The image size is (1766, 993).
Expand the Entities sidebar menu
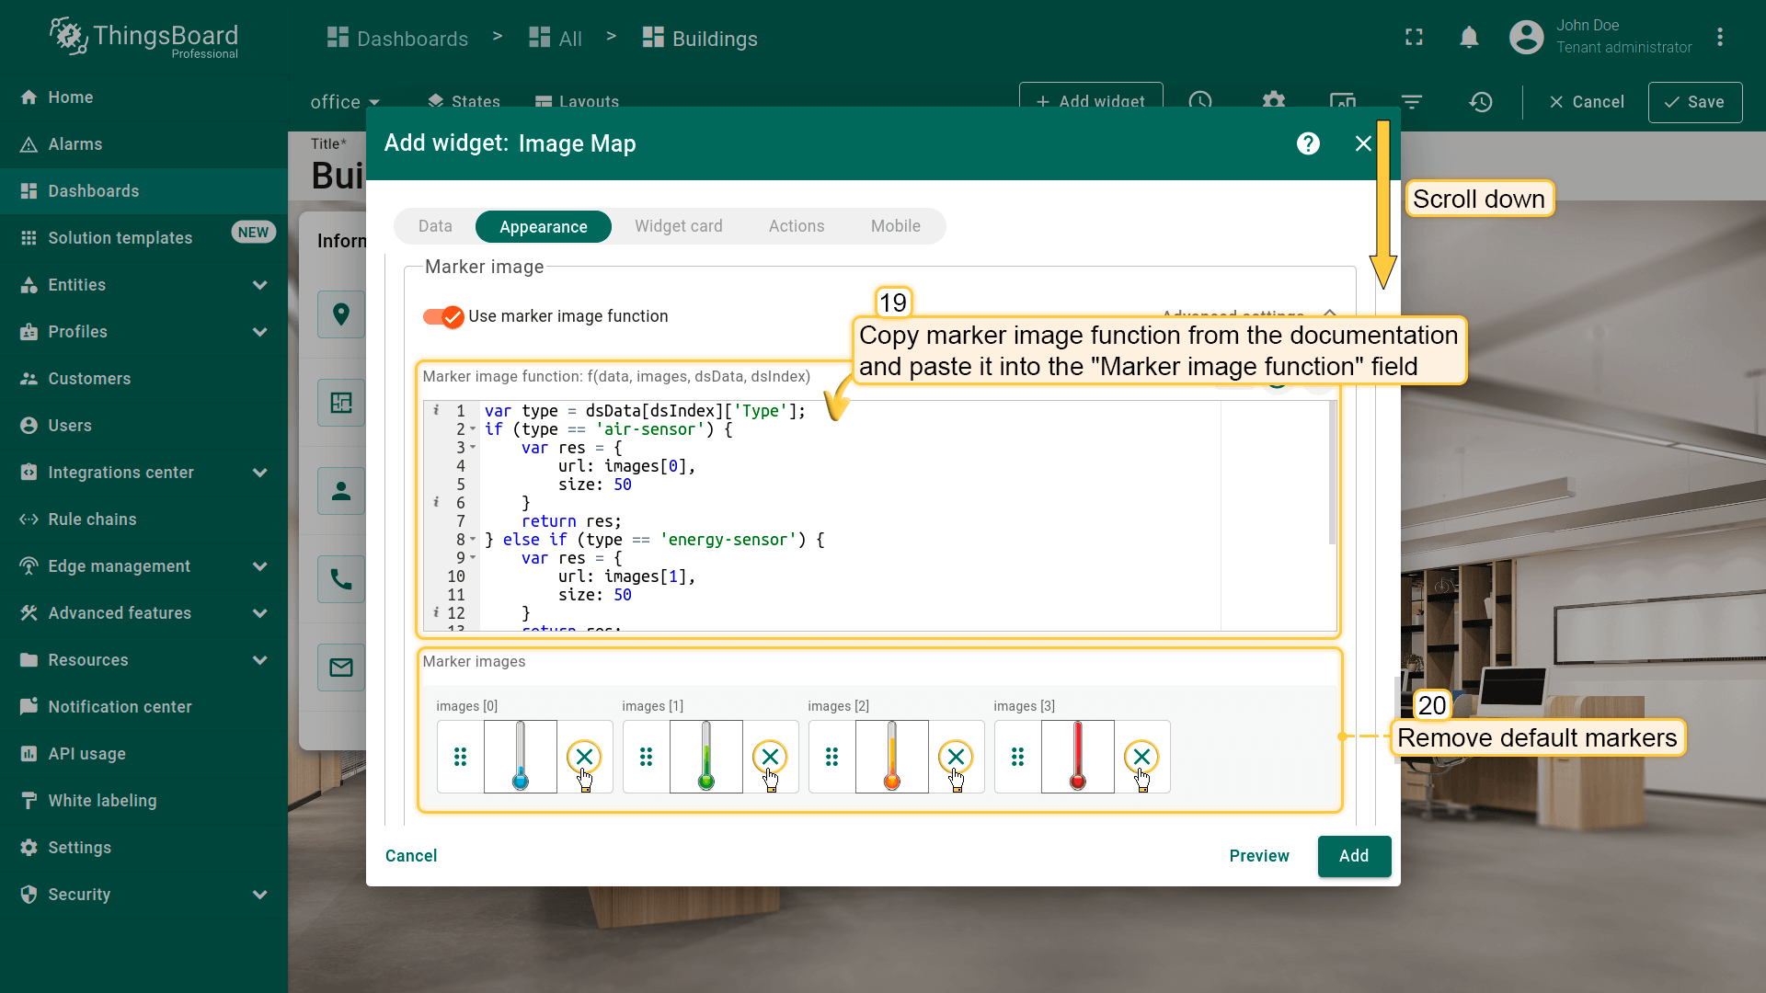260,285
